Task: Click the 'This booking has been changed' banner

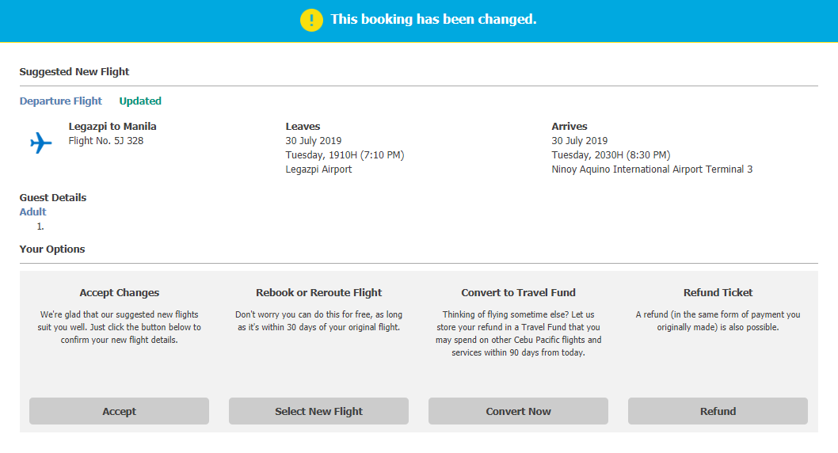Action: (x=433, y=20)
